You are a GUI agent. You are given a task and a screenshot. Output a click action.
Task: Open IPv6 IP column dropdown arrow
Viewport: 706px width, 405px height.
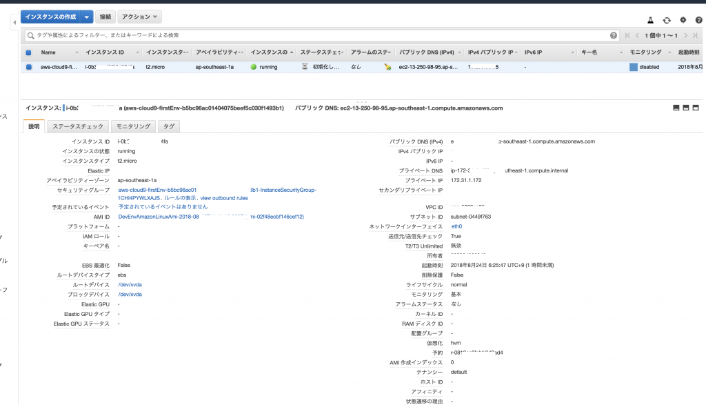pos(573,52)
